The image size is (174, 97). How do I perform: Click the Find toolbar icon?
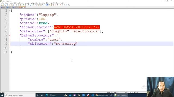tap(28, 5)
